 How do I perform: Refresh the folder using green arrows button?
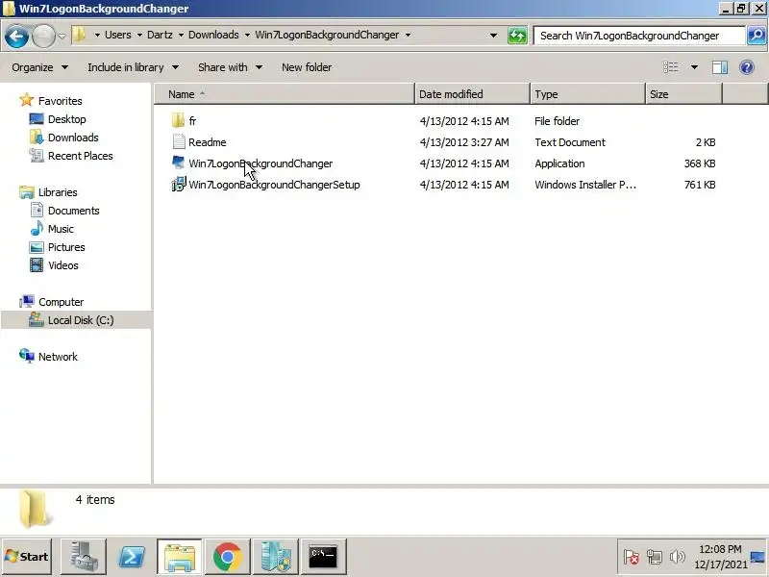[517, 36]
